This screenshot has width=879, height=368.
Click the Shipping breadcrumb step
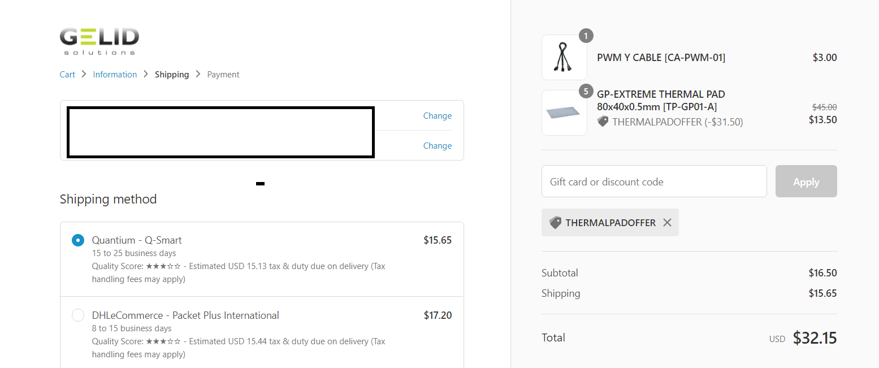[172, 75]
